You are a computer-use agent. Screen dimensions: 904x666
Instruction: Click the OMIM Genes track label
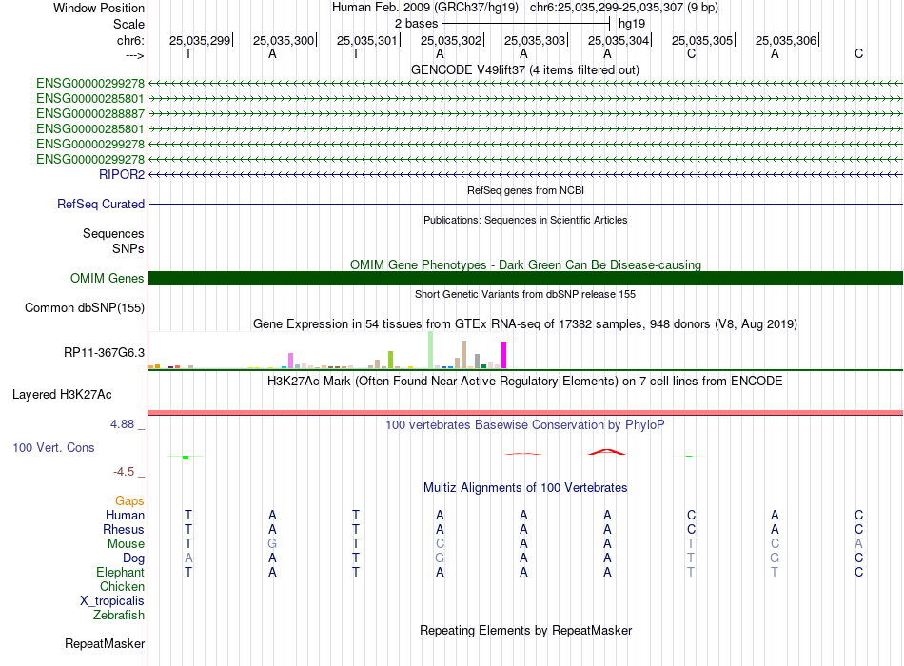pyautogui.click(x=108, y=279)
